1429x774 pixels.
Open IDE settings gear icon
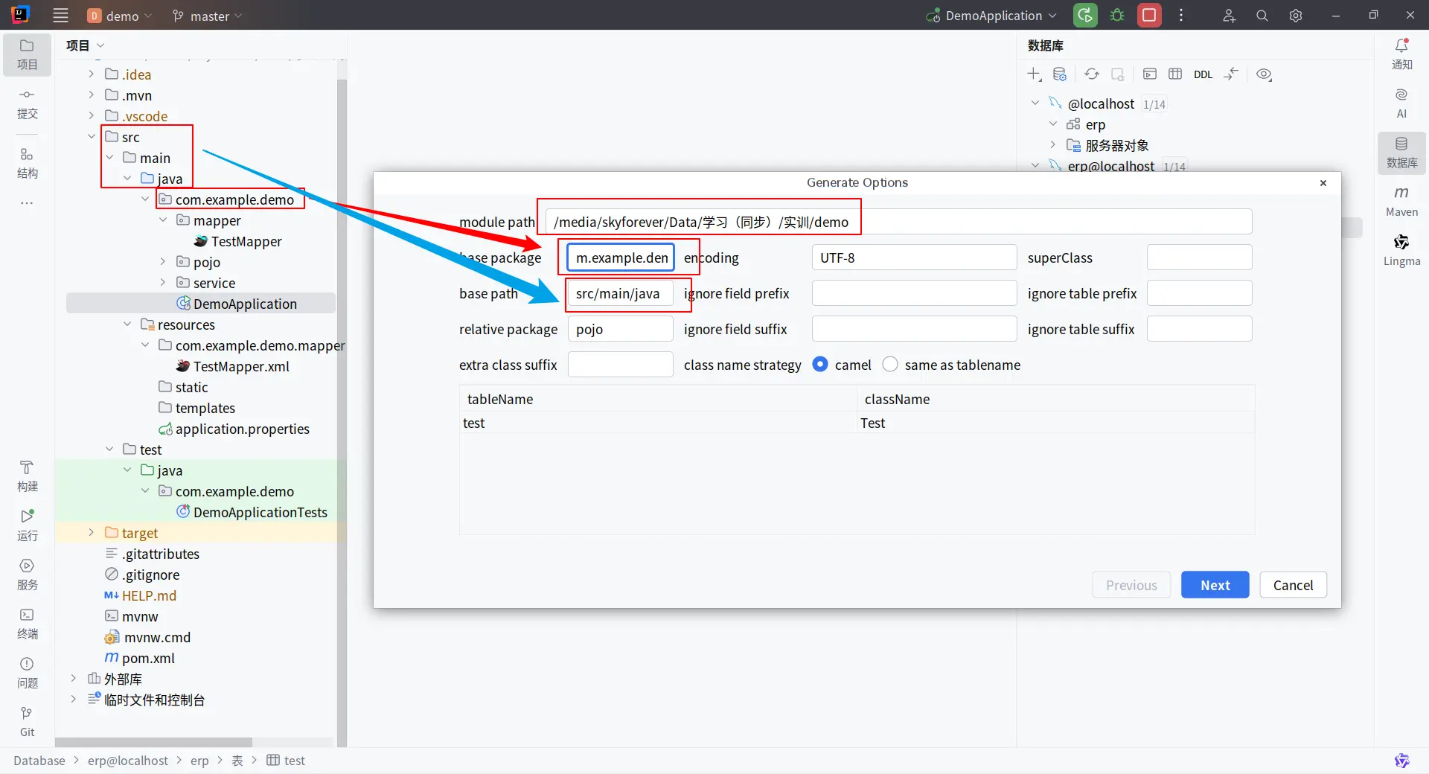(1296, 16)
